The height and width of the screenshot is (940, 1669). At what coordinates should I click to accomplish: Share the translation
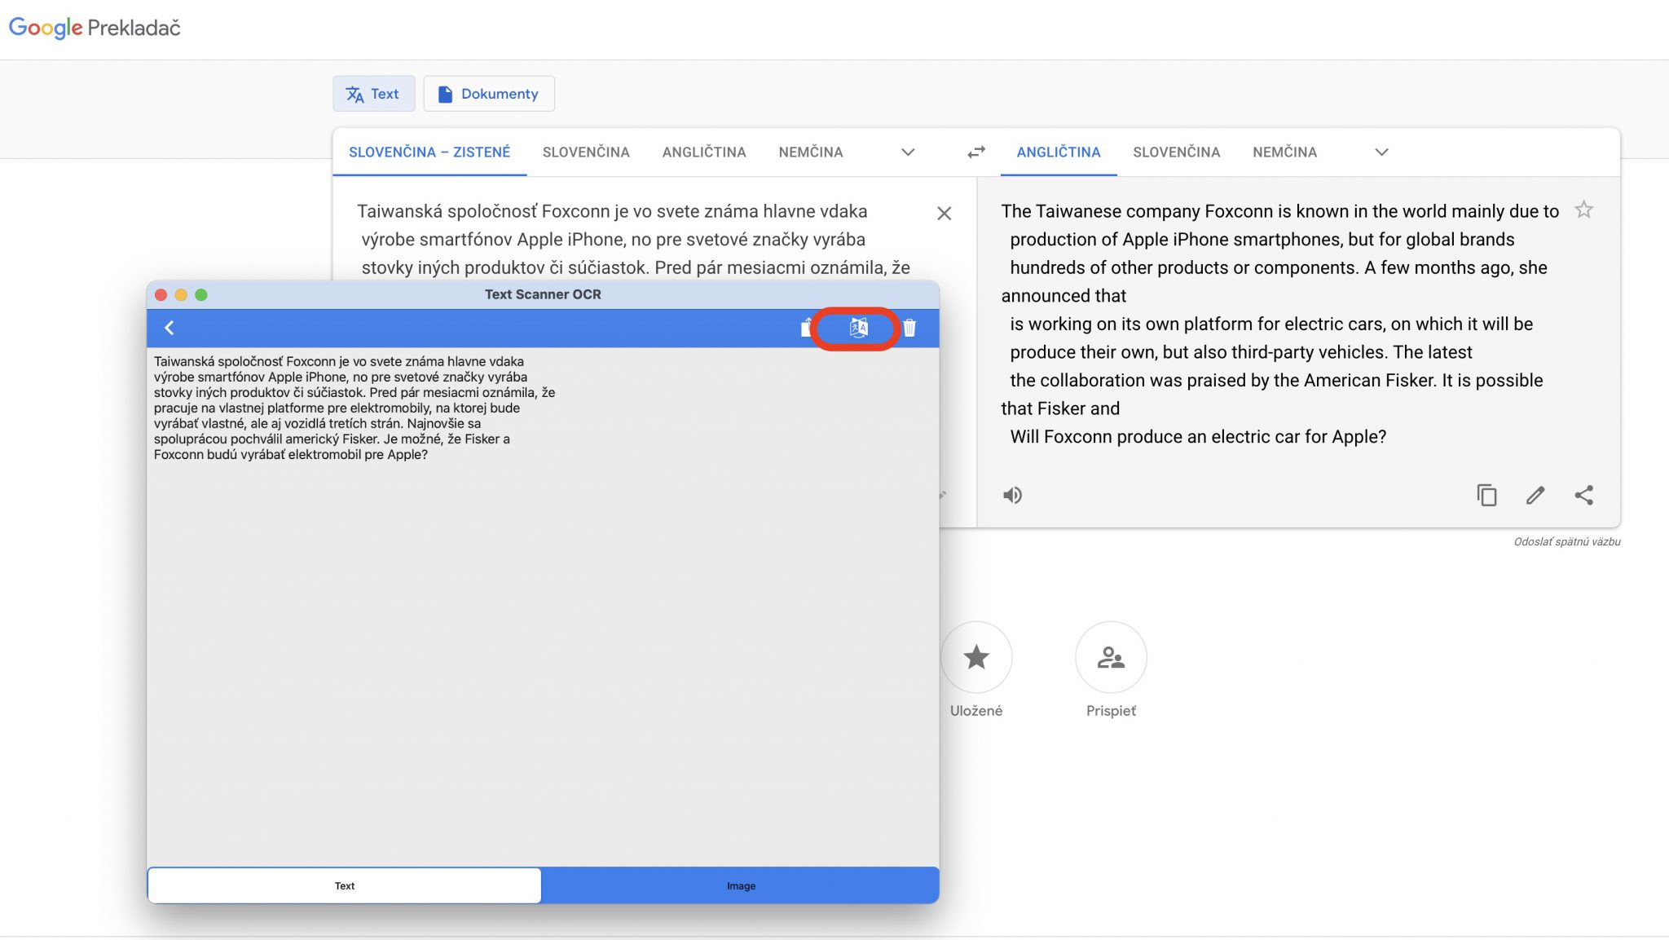(x=1583, y=495)
